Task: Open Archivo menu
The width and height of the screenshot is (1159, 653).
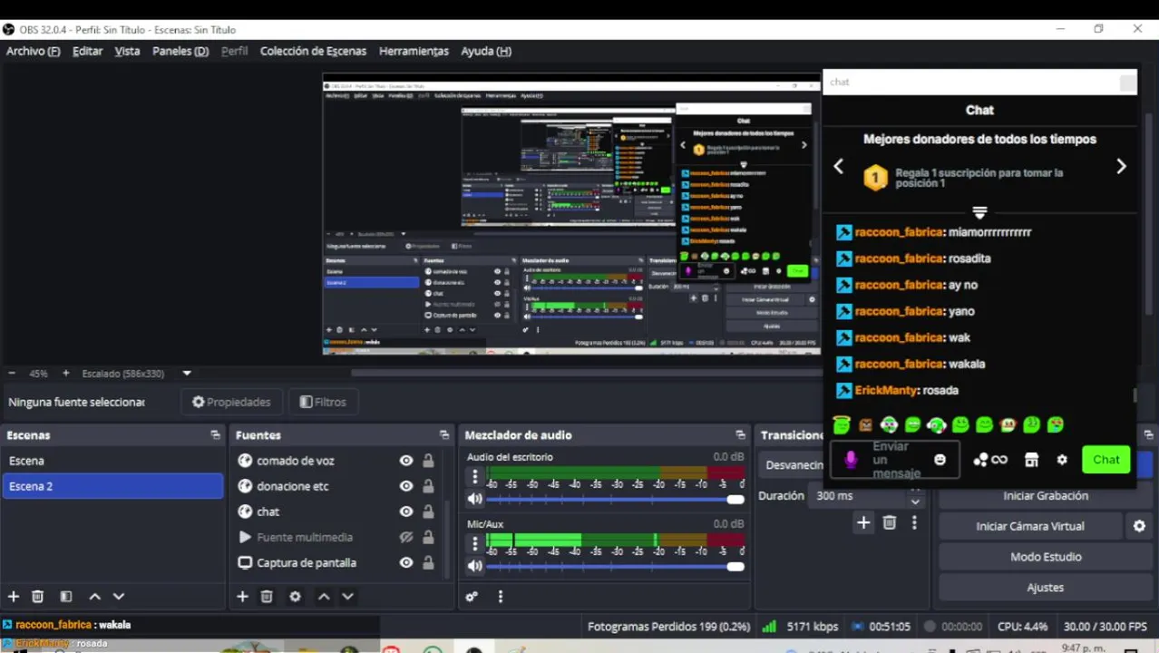Action: pos(33,51)
